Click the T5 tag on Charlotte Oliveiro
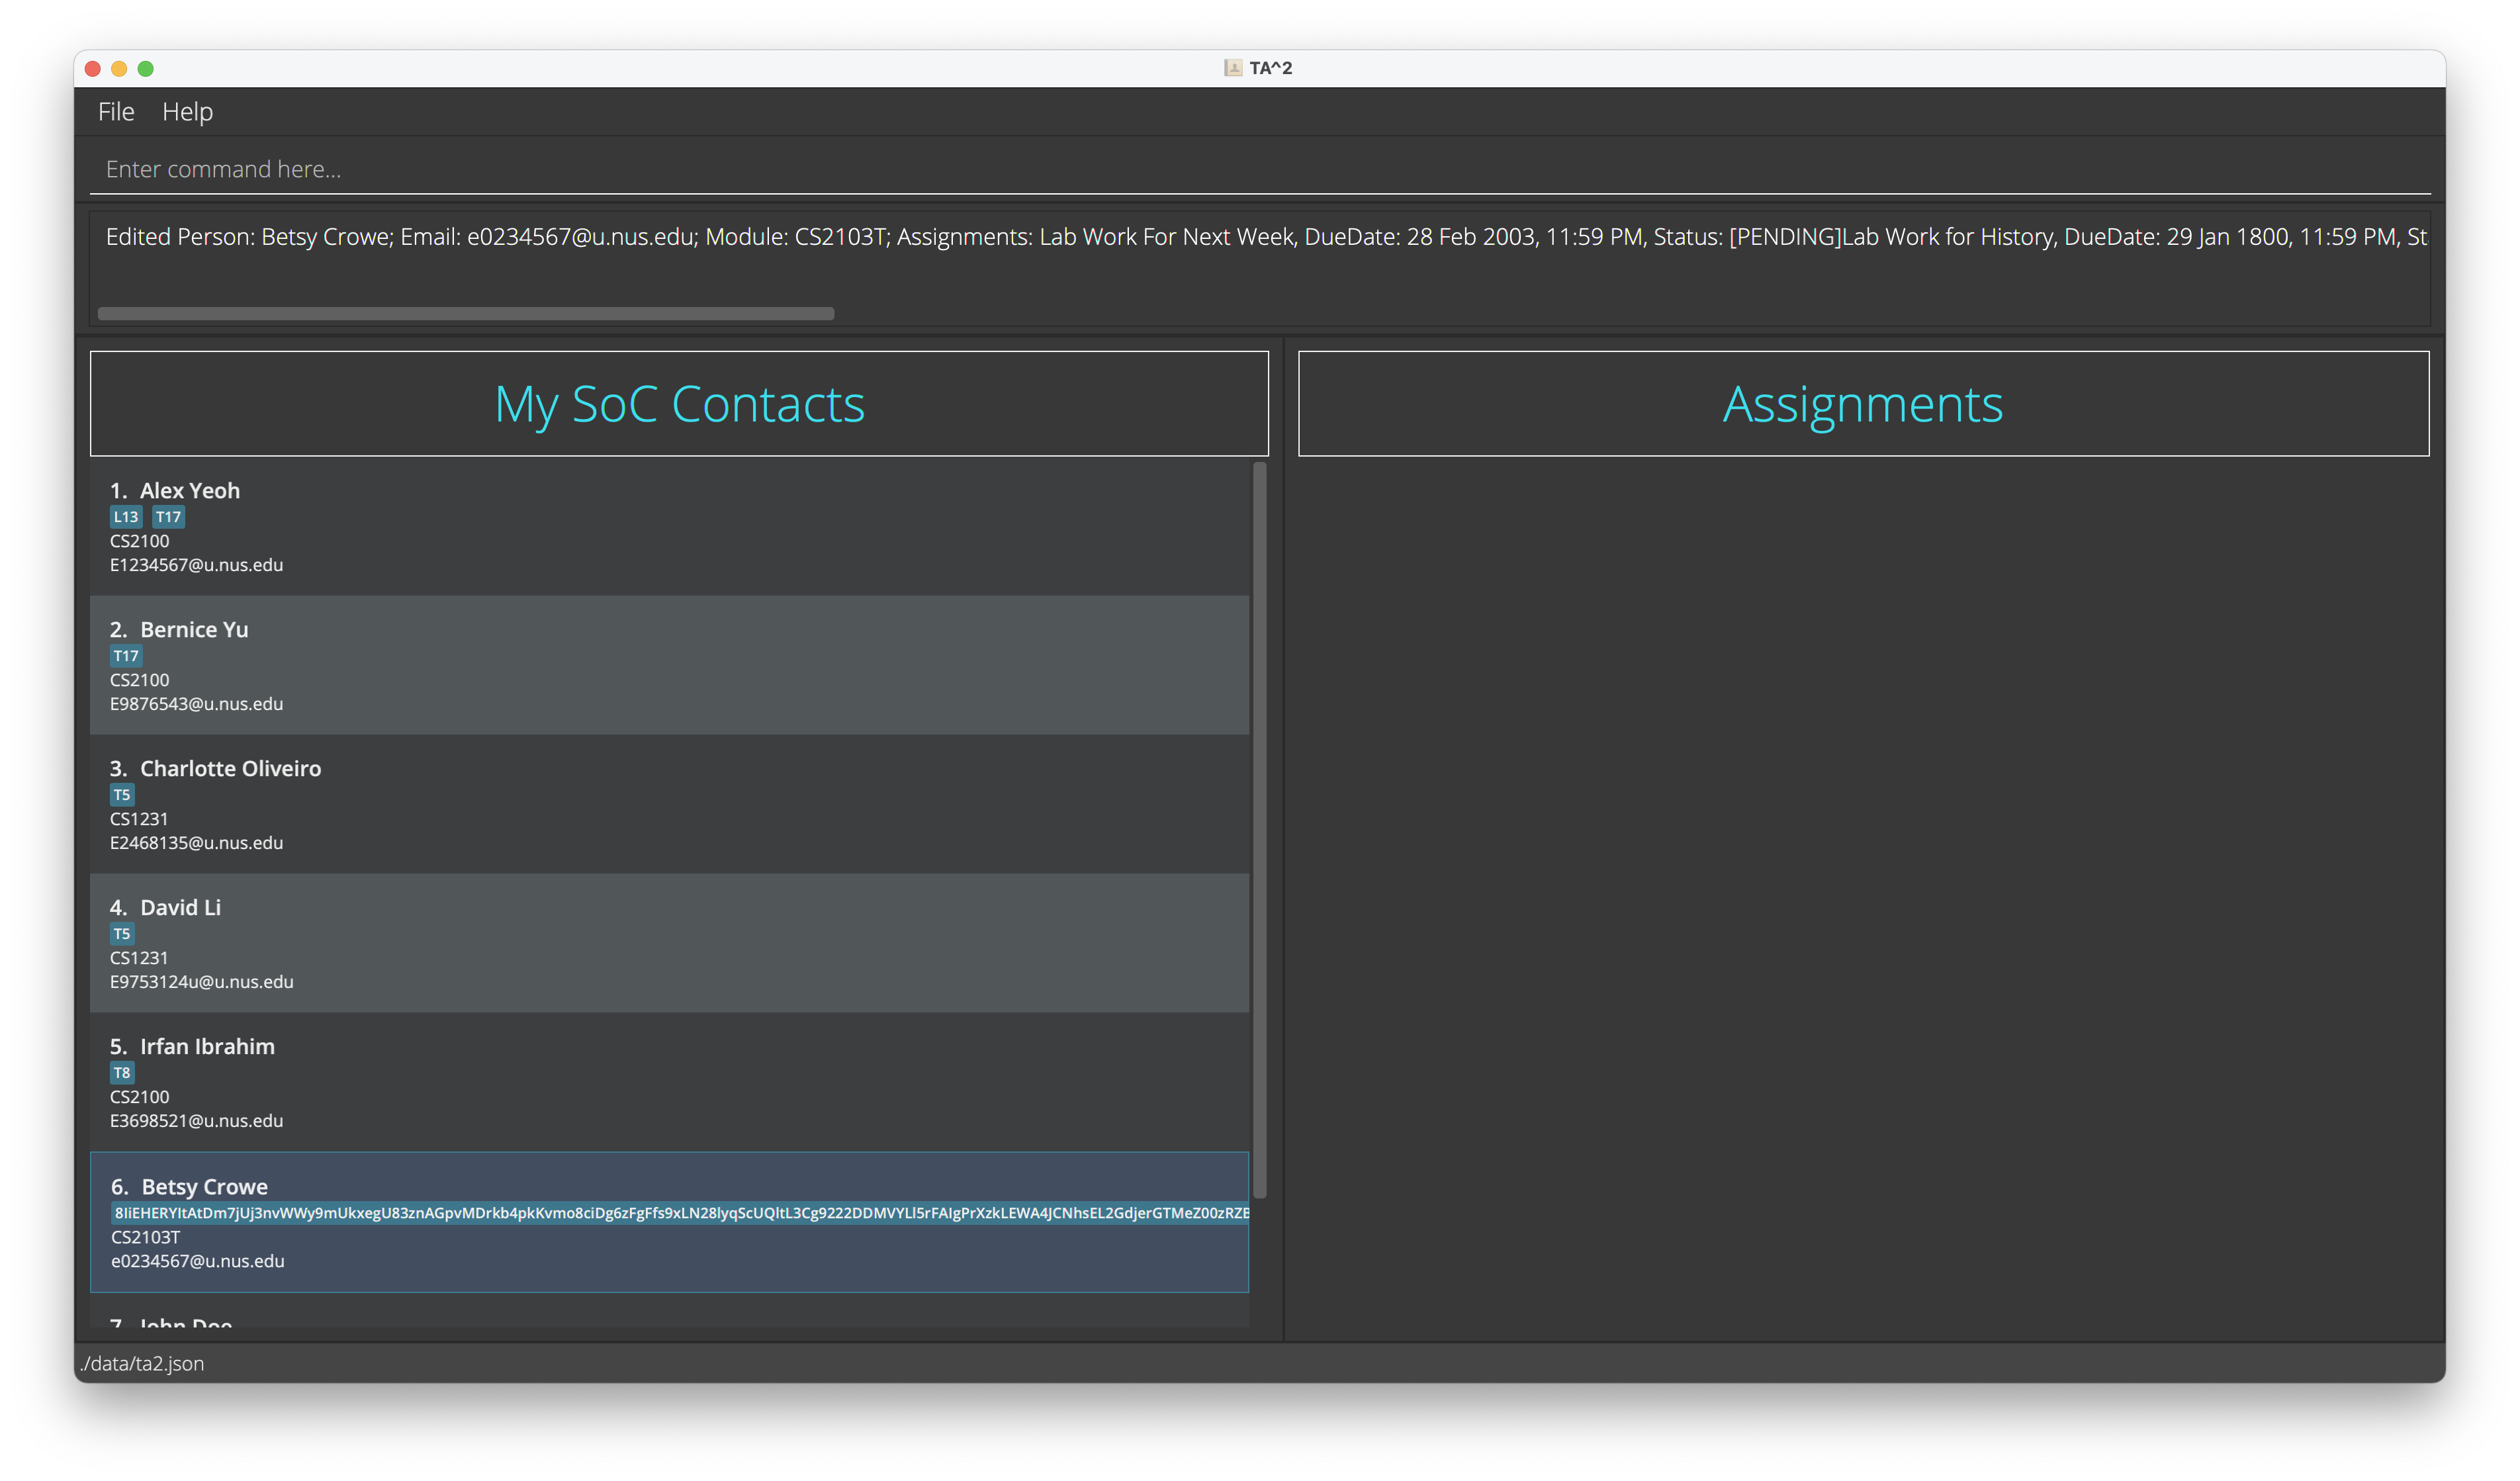The width and height of the screenshot is (2520, 1481). (x=122, y=795)
